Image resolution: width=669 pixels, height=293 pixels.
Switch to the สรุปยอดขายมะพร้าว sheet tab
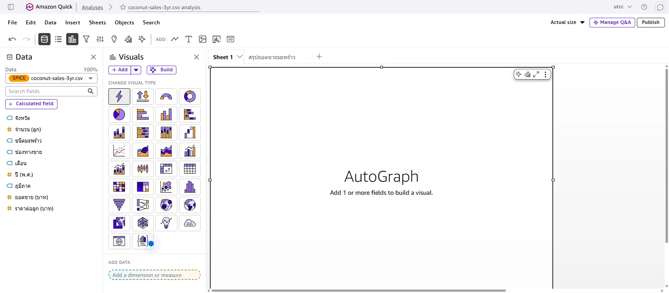(272, 57)
